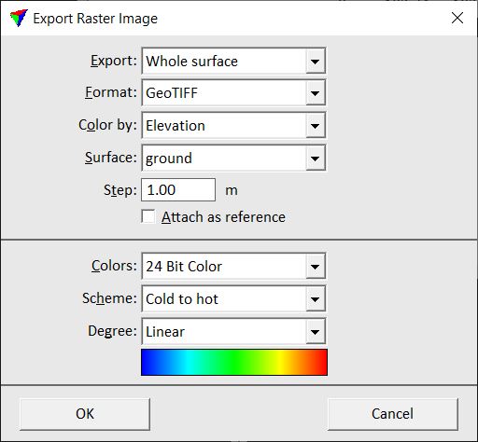Image resolution: width=478 pixels, height=442 pixels.
Task: Open the Color by dropdown showing Elevation
Action: tap(233, 126)
